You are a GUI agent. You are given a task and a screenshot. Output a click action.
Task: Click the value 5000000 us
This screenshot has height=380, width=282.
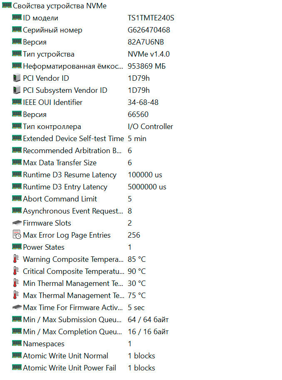(x=147, y=187)
